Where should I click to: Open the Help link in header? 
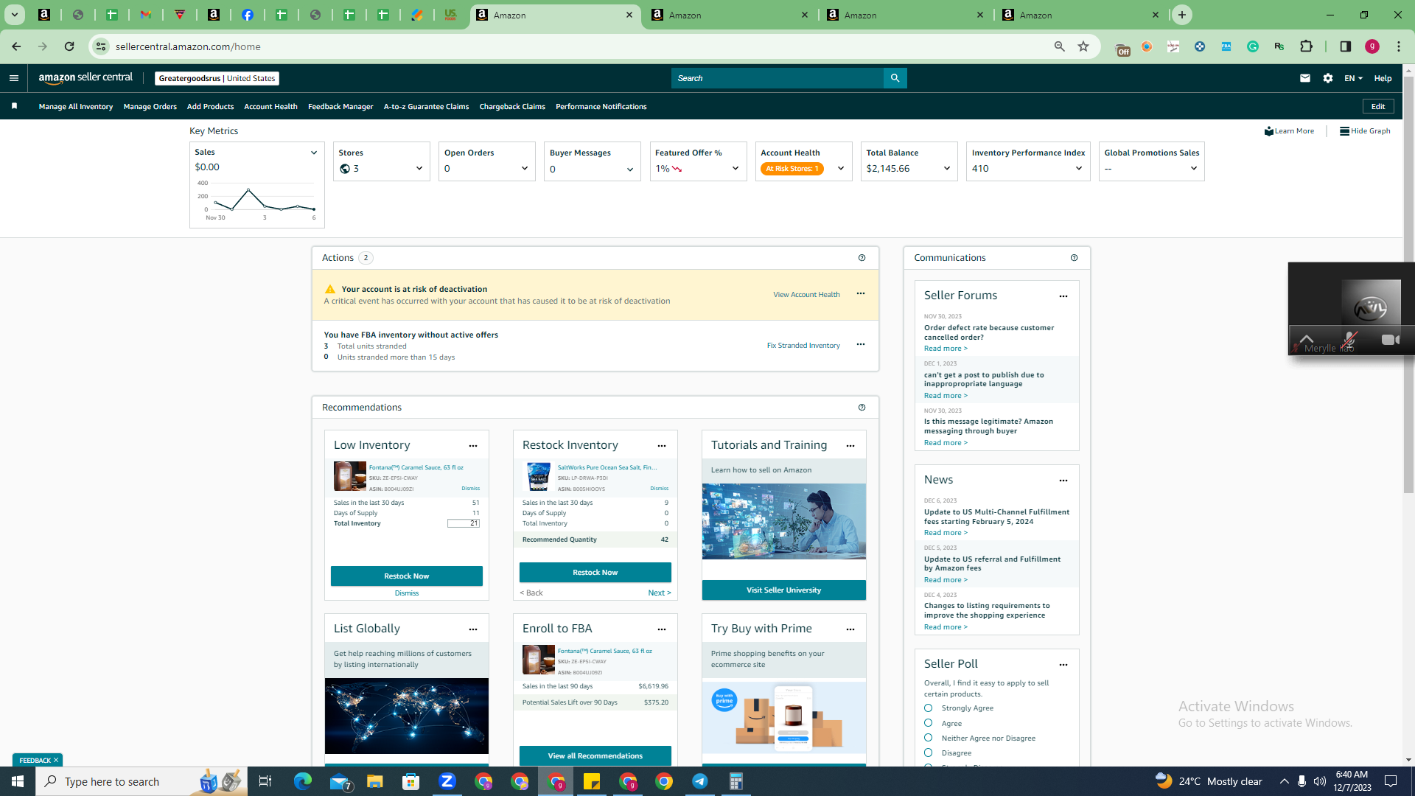pos(1383,78)
